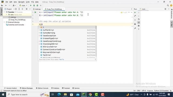The height and width of the screenshot is (97, 173).
Task: Run the main configuration from the top toolbar
Action: [31, 5]
